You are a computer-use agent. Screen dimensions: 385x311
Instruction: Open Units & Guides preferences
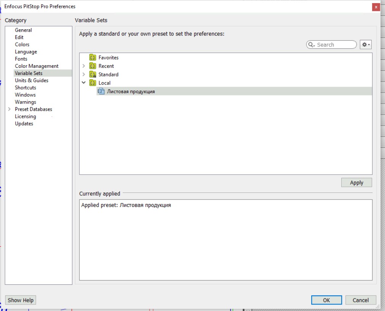click(x=32, y=80)
